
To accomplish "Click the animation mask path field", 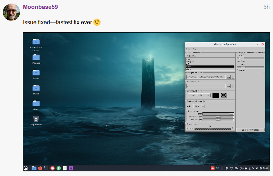I will point(206,86).
